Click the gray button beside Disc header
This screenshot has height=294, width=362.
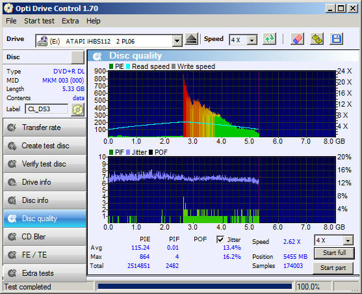(77, 57)
